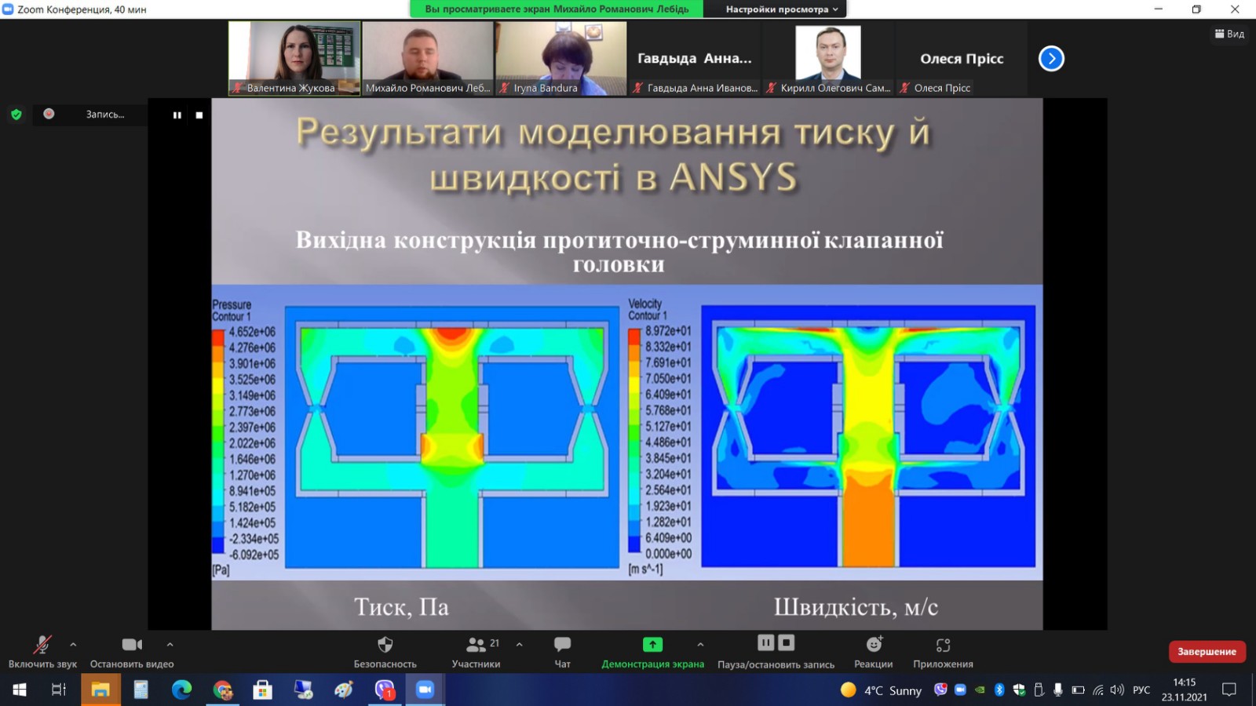
Task: Expand participants options arrow beside Участники
Action: [x=519, y=645]
